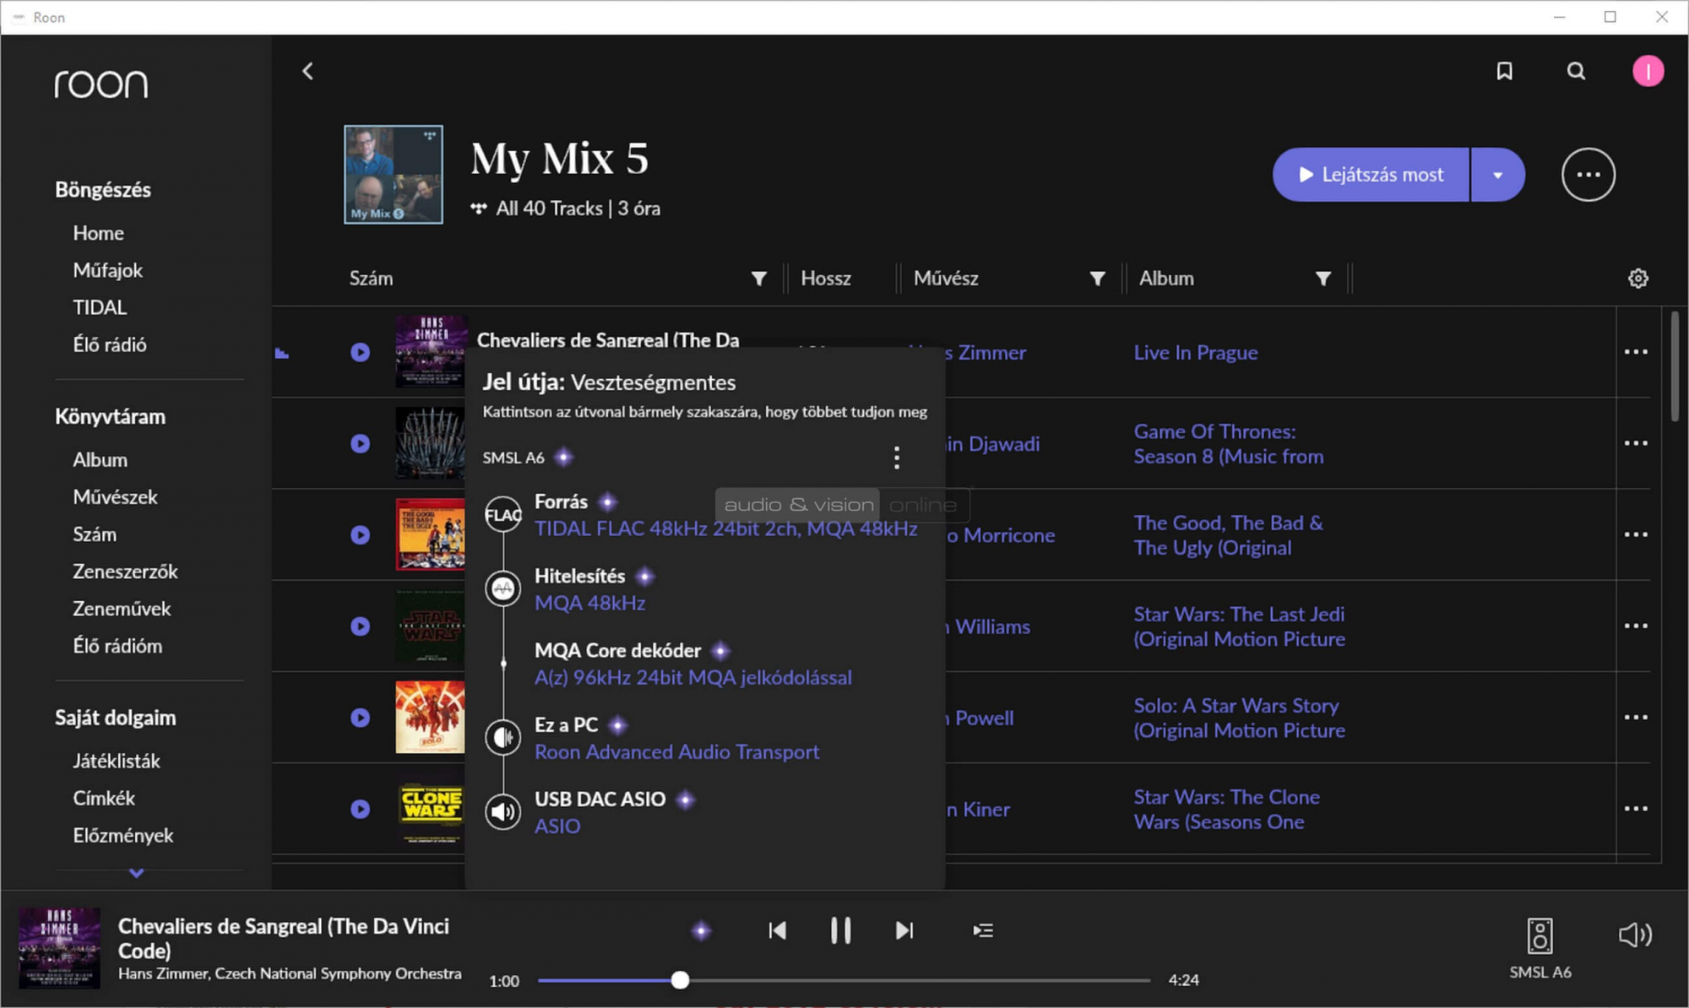The height and width of the screenshot is (1008, 1689).
Task: Click the USB DAC ASIO speaker icon
Action: point(503,812)
